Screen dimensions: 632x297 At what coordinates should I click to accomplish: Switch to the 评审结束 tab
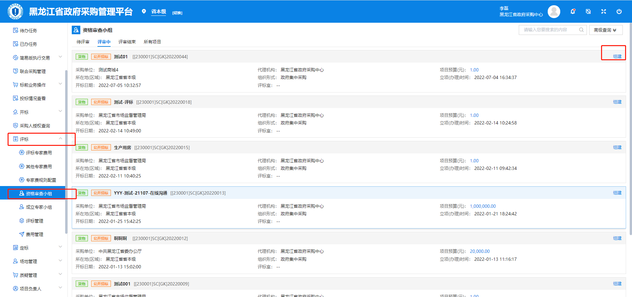[127, 42]
